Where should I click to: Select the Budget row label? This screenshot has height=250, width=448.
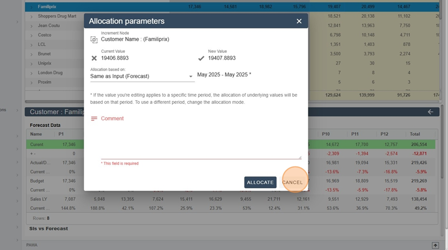tap(37, 181)
